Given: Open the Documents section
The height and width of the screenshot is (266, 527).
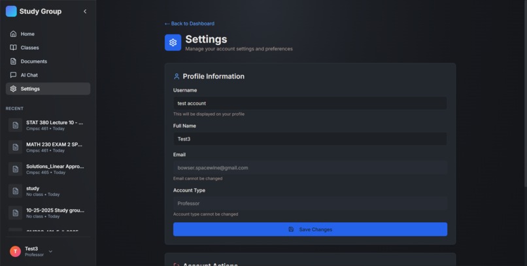Looking at the screenshot, I should [48, 61].
